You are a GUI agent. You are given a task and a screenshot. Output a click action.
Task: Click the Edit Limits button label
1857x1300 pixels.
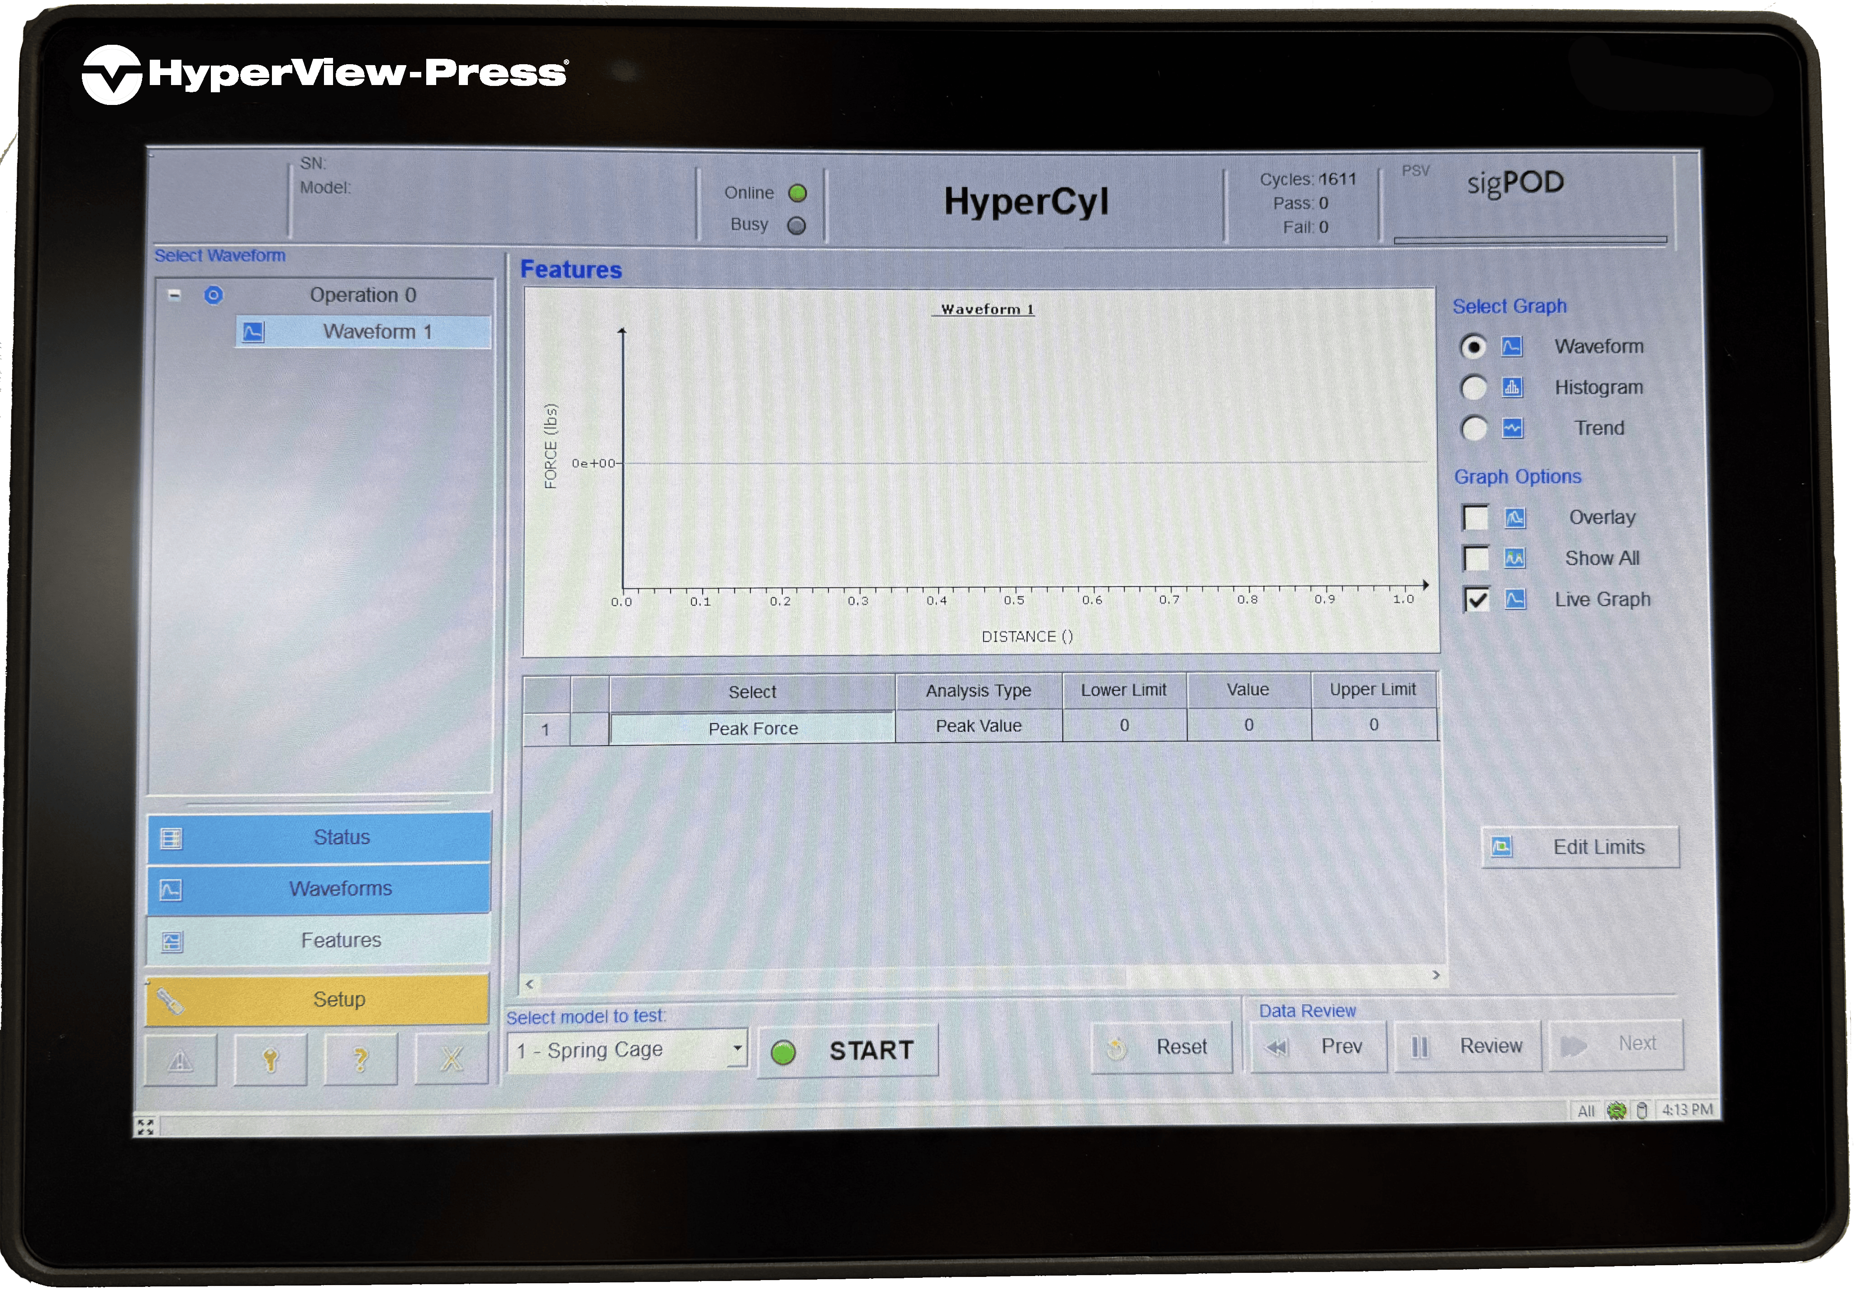click(1600, 848)
